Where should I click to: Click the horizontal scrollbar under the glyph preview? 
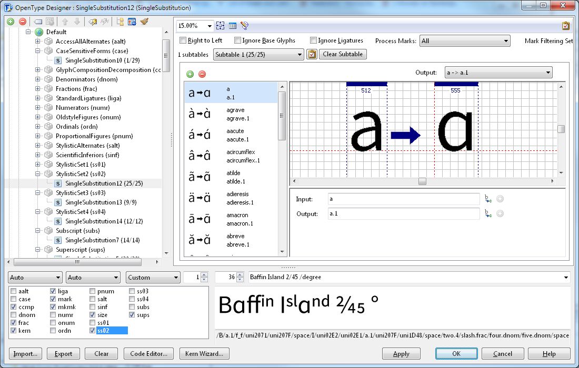click(422, 181)
